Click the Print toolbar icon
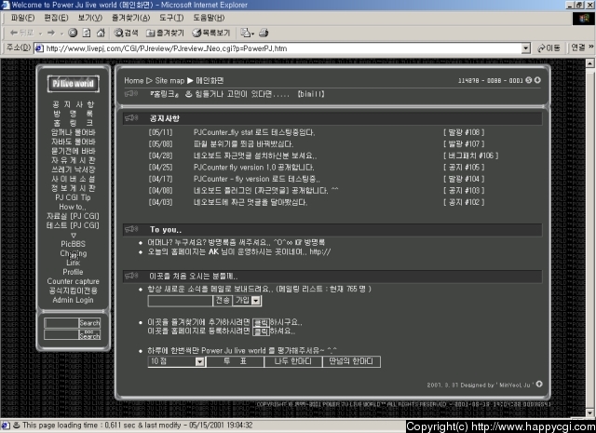Image resolution: width=596 pixels, height=433 pixels. 264,34
